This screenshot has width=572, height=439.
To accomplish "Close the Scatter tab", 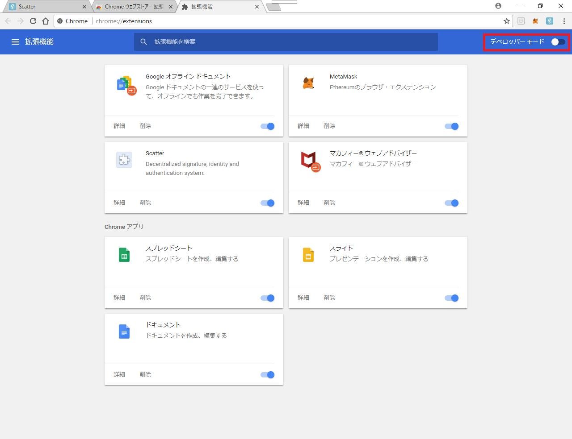I will pyautogui.click(x=84, y=7).
